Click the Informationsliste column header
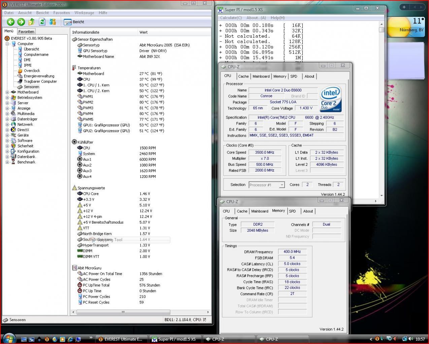Viewport: 429px width, 344px height. coord(104,32)
